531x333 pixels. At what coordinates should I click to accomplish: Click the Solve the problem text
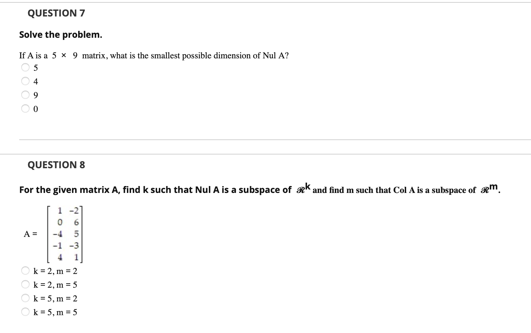tap(60, 34)
